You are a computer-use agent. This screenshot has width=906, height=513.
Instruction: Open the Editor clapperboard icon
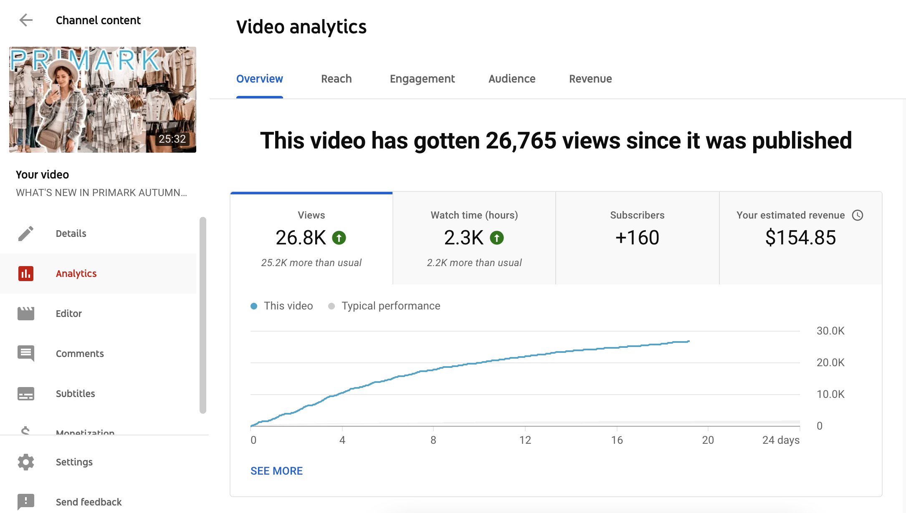tap(26, 314)
